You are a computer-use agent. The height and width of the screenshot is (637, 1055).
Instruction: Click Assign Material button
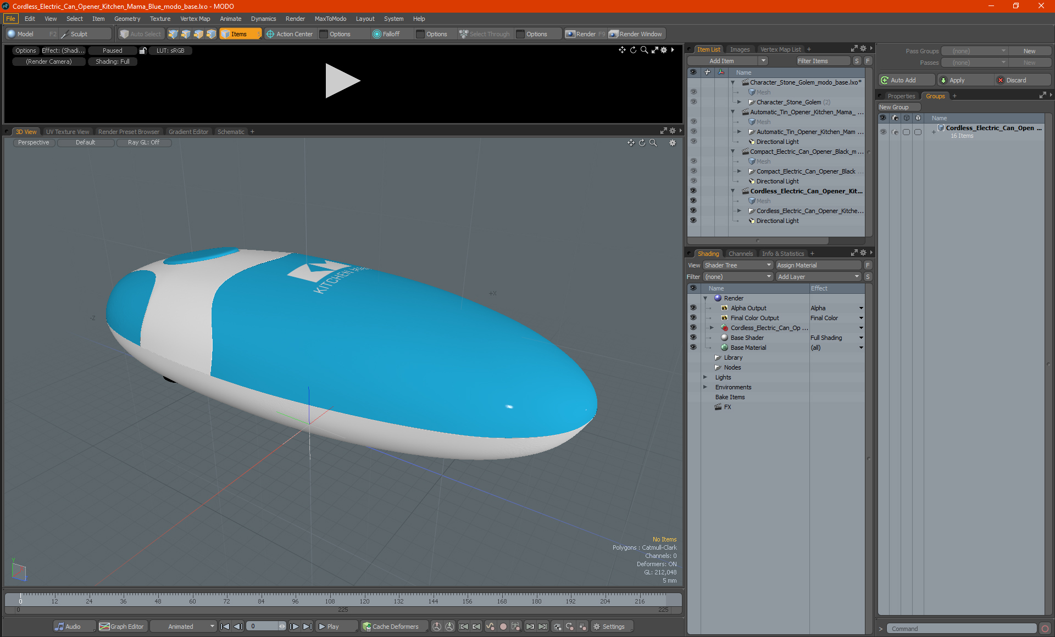point(818,265)
